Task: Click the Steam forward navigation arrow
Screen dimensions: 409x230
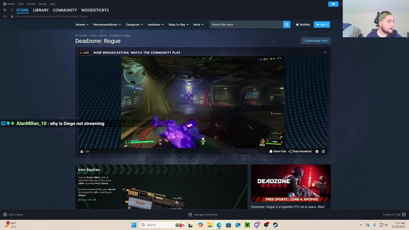Action: click(12, 10)
